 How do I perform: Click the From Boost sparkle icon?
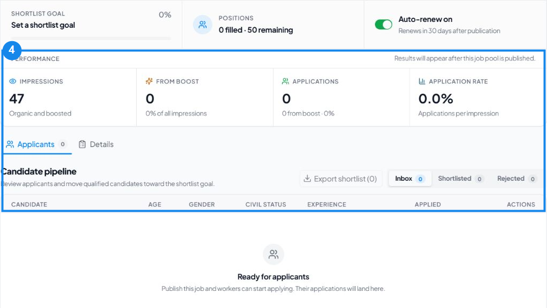[x=149, y=81]
